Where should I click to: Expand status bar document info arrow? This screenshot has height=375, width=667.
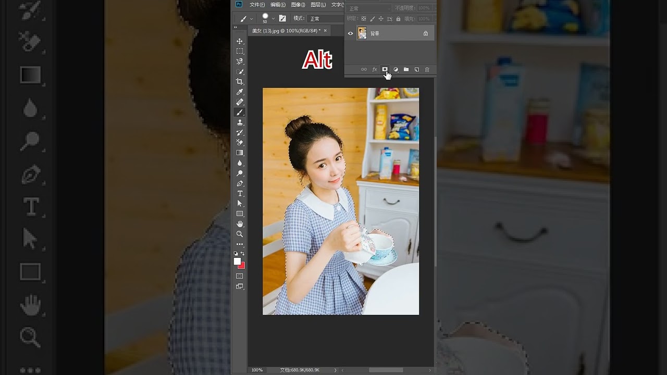click(335, 370)
